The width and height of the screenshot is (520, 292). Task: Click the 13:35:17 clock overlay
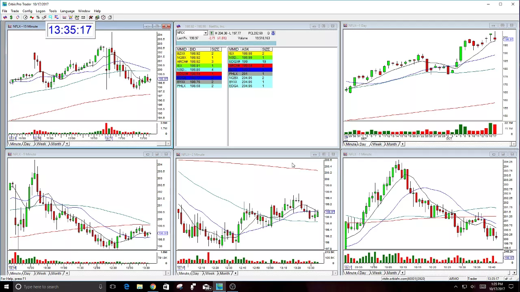pos(70,30)
